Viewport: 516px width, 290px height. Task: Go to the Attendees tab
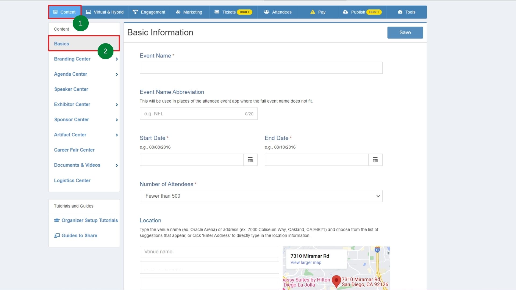point(278,12)
